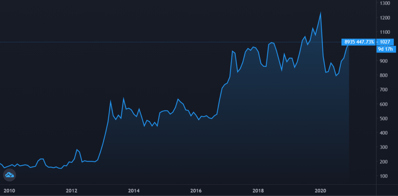Click the chart peak near 2020

point(321,13)
